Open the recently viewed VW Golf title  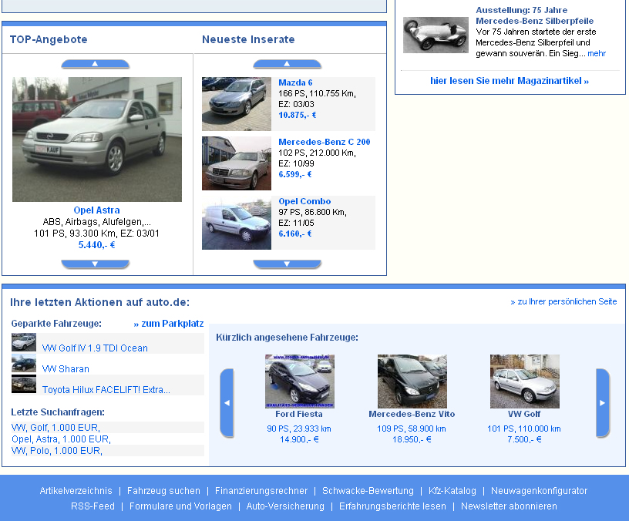tap(524, 414)
